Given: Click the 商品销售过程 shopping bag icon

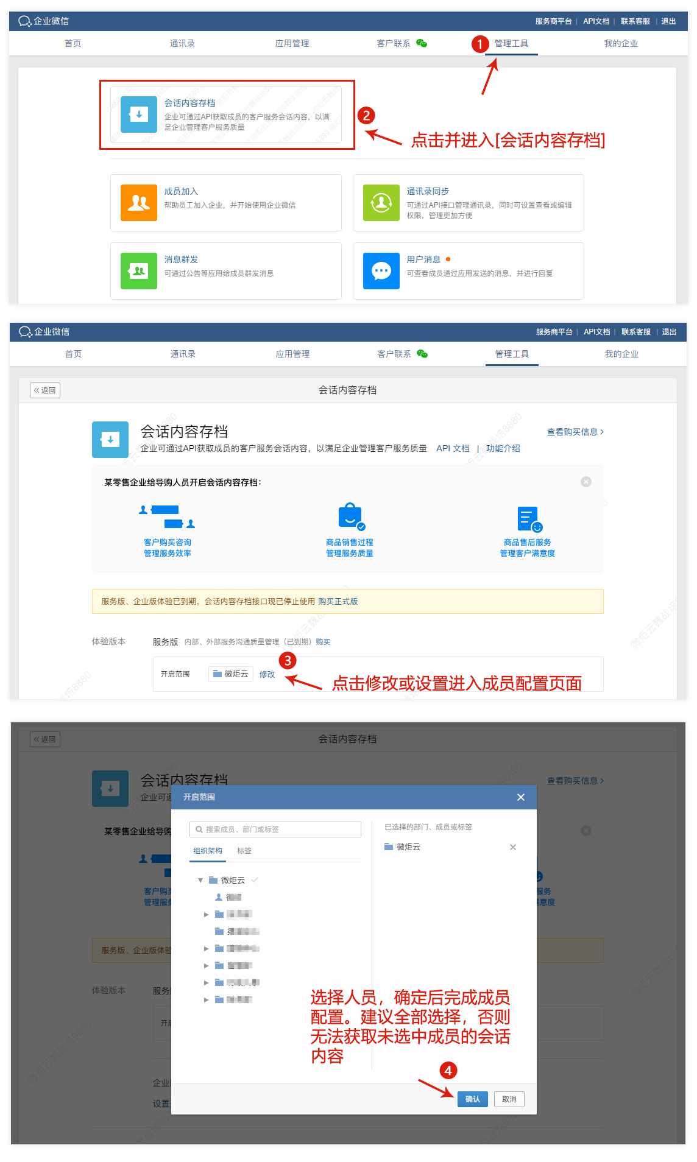Looking at the screenshot, I should click(x=351, y=517).
